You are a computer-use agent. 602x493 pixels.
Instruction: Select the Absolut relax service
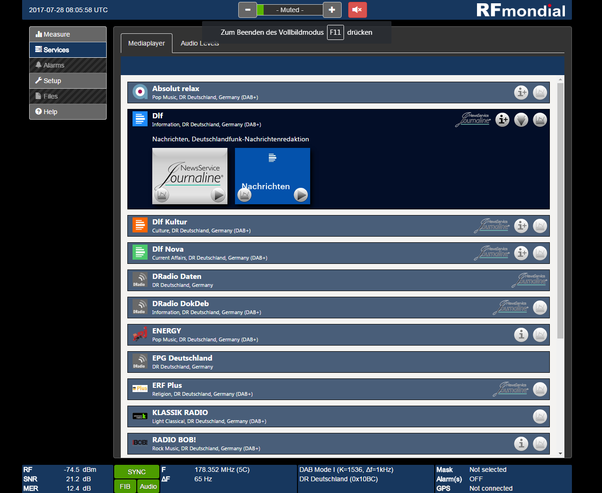tap(338, 92)
